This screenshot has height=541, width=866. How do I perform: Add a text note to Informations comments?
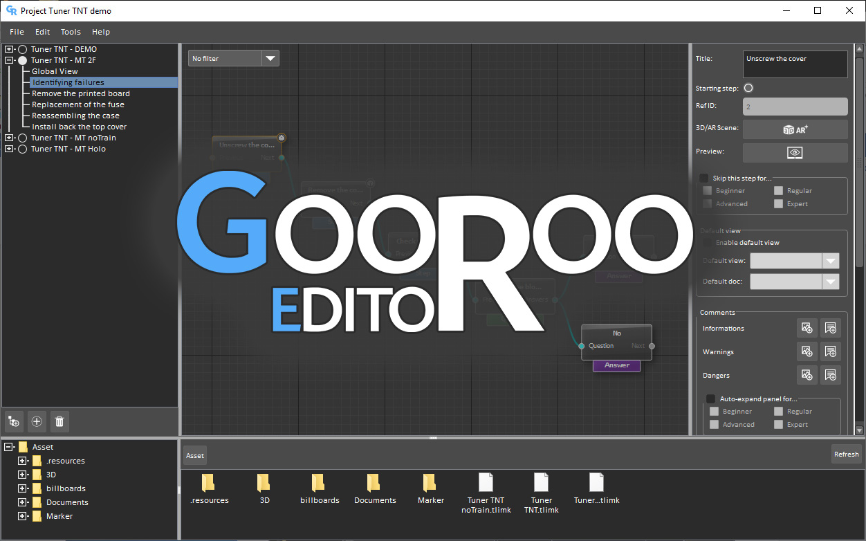pyautogui.click(x=830, y=329)
